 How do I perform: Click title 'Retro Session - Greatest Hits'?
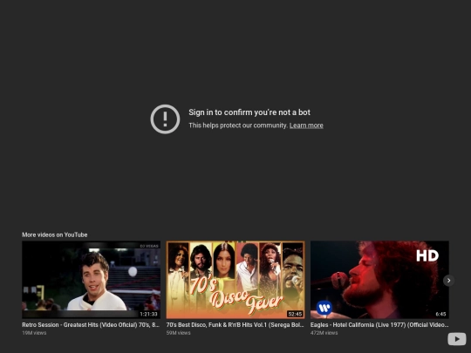(91, 325)
